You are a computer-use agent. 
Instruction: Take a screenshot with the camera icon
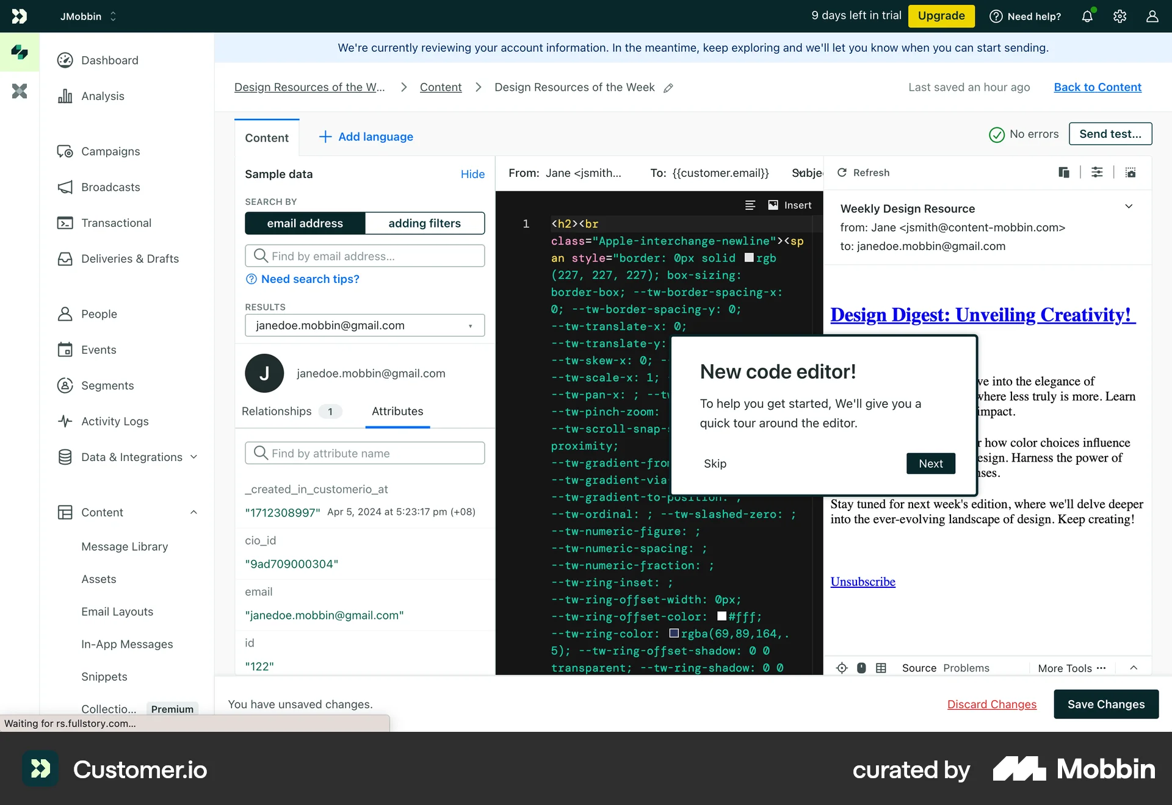tap(1130, 173)
